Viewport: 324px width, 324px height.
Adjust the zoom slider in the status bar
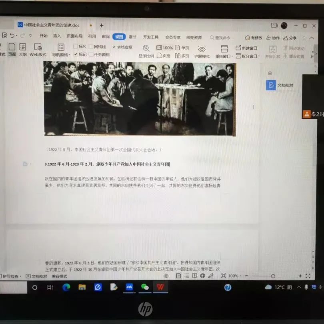[x=273, y=276]
